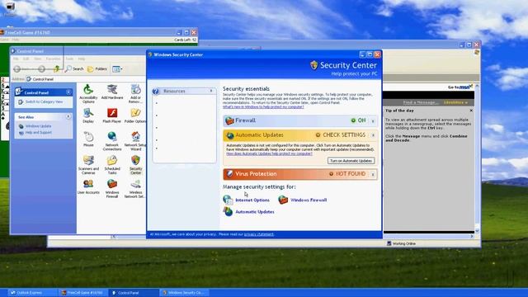Open the File menu in Control Panel
Screen dimensions: 528x297
click(x=16, y=59)
